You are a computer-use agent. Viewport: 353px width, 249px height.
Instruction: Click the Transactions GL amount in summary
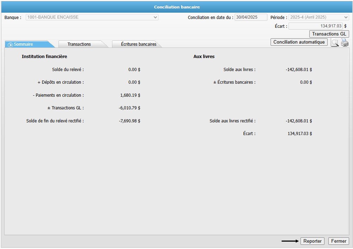point(129,108)
